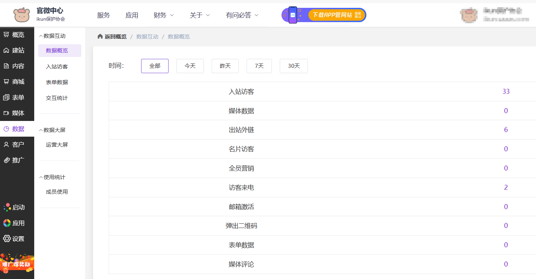Click the 返回概览 breadcrumb link
Image resolution: width=536 pixels, height=279 pixels.
112,36
